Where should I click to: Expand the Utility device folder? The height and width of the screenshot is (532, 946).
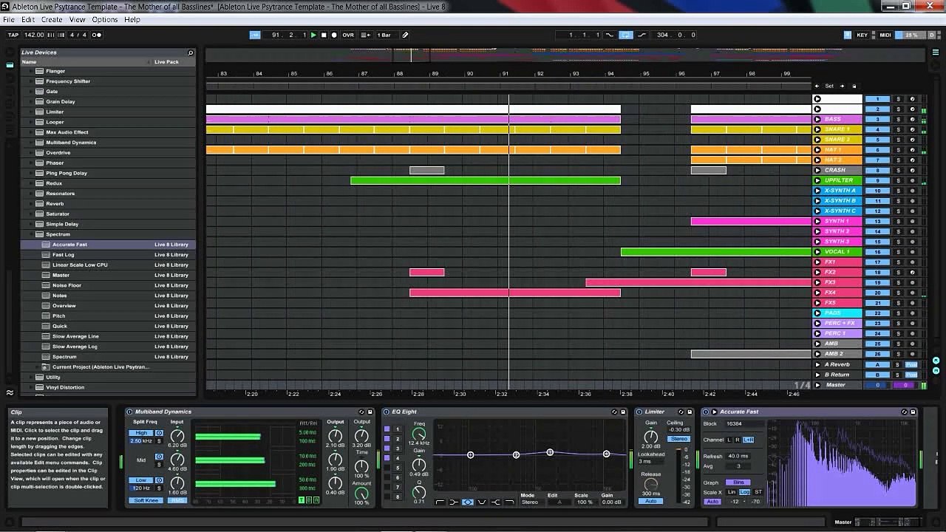[32, 378]
